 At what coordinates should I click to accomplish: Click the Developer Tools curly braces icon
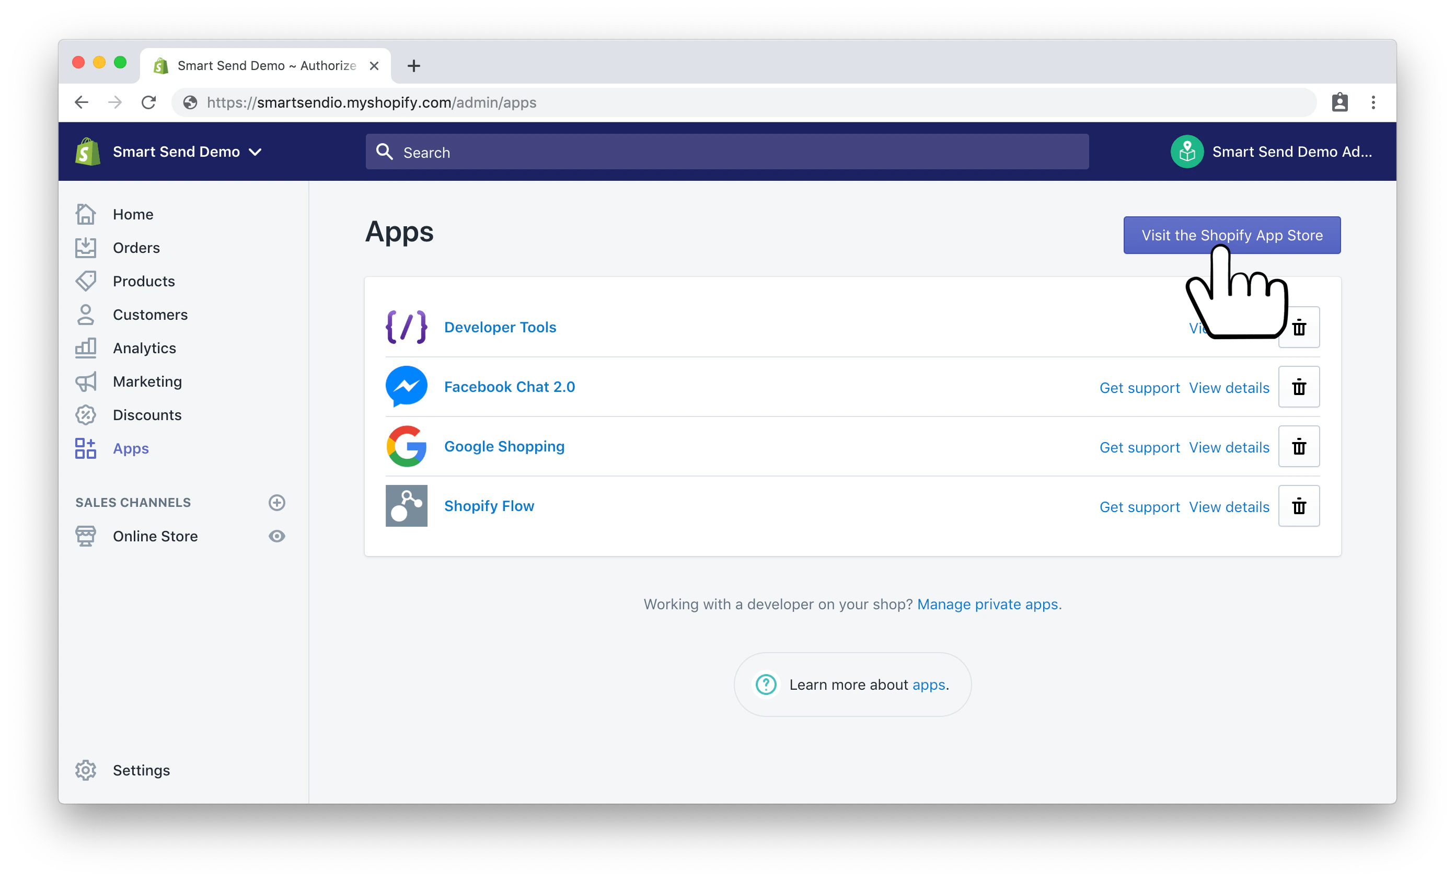tap(406, 327)
